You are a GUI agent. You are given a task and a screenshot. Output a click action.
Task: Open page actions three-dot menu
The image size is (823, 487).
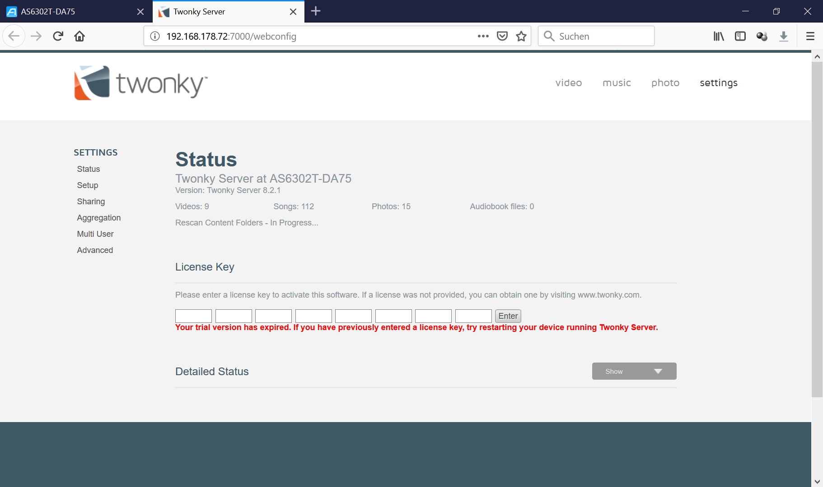click(483, 36)
